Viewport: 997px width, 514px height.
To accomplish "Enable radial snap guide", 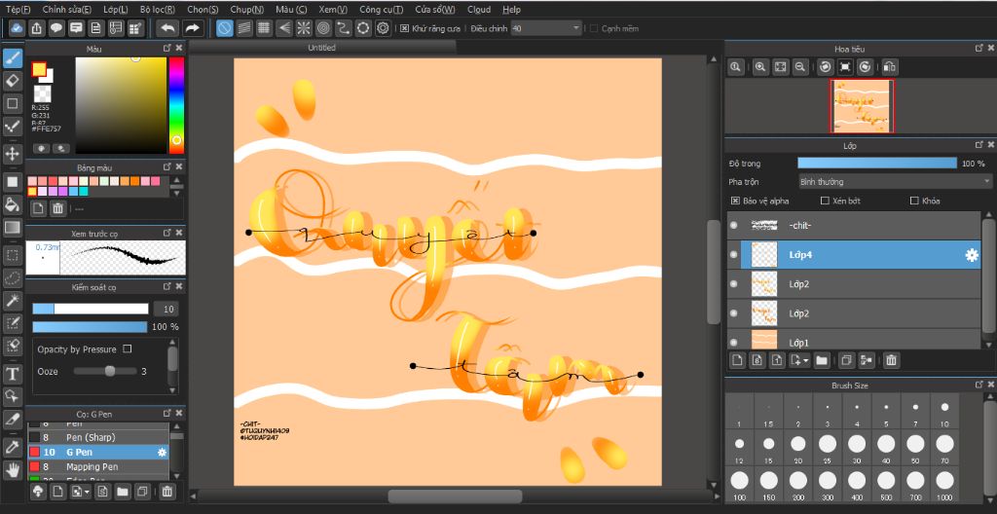I will coord(304,28).
